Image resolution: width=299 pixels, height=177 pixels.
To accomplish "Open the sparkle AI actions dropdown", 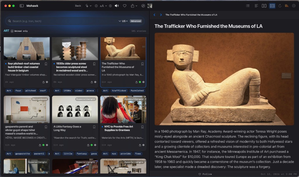I will [88, 6].
